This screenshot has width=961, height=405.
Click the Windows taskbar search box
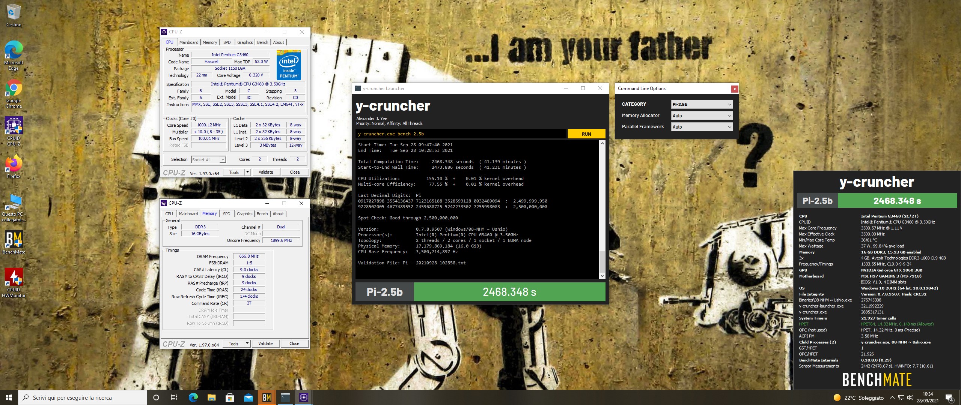(x=83, y=397)
